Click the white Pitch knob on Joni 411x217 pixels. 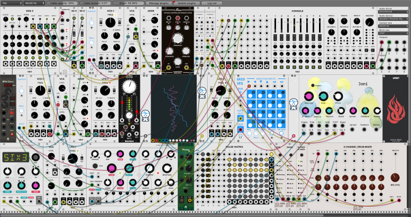(x=338, y=97)
